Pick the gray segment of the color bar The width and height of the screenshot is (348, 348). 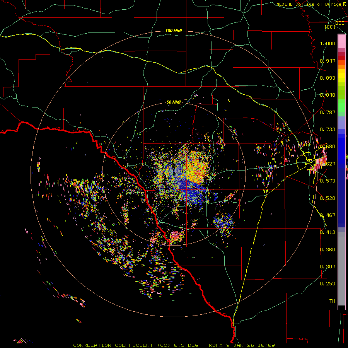point(341,269)
